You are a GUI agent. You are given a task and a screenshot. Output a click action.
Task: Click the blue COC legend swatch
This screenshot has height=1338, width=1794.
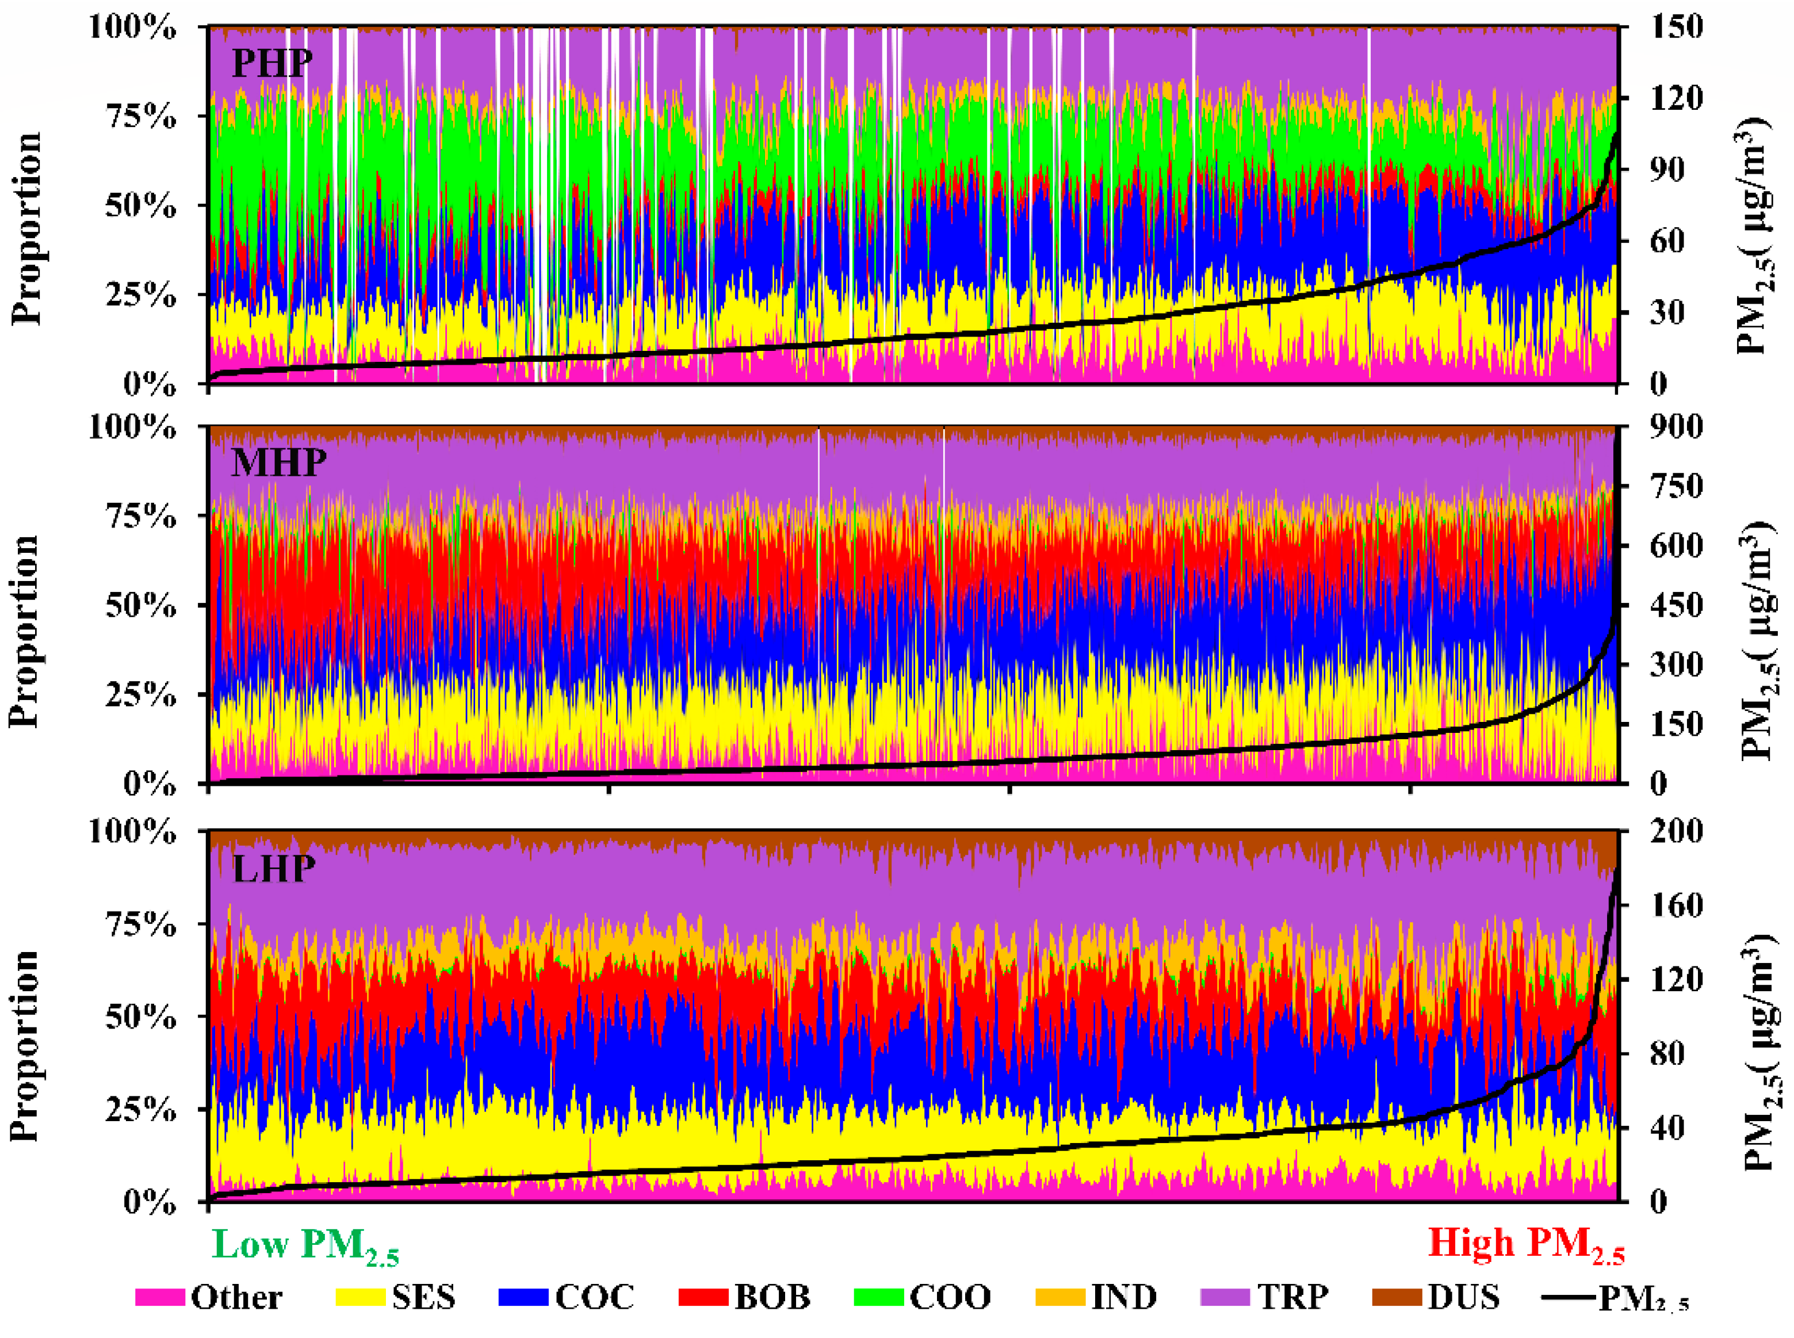(523, 1297)
